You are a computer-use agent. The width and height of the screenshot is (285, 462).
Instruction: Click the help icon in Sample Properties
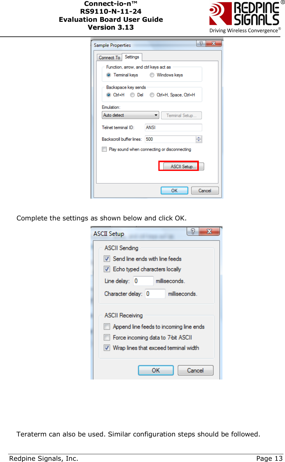tap(201, 43)
